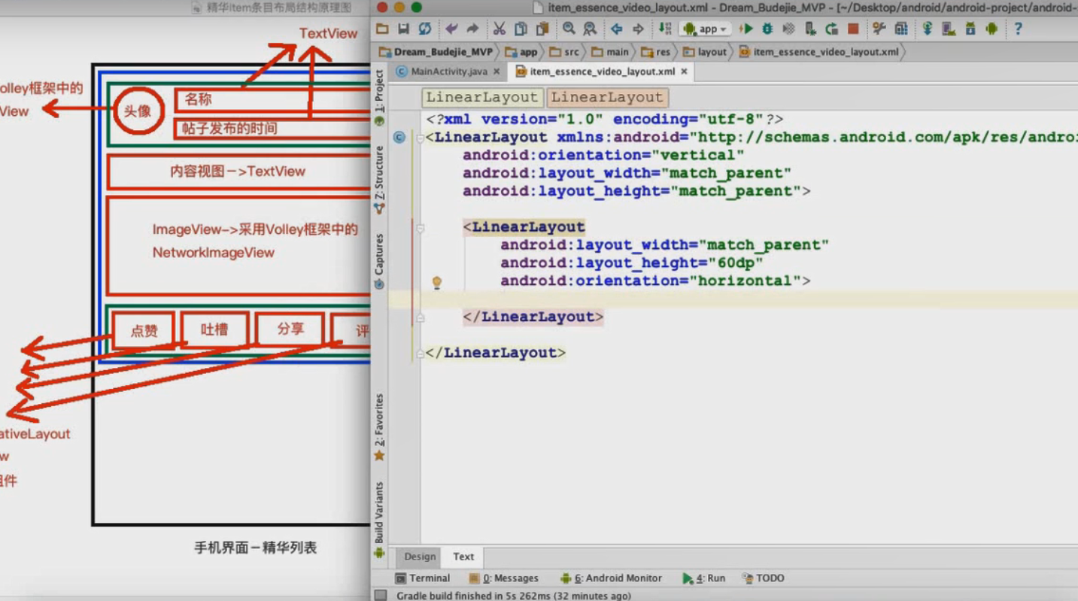Click the res breadcrumb folder

[x=655, y=52]
